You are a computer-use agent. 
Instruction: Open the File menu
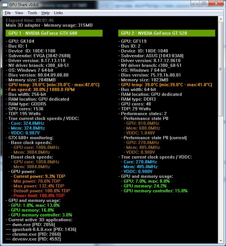(x=8, y=13)
